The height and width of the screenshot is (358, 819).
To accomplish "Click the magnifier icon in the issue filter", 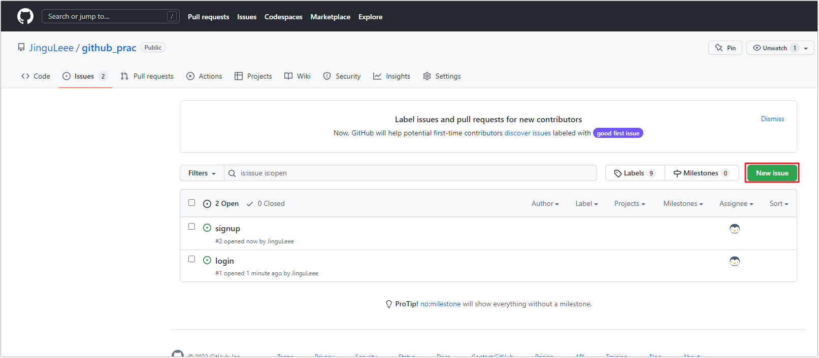I will [x=232, y=173].
